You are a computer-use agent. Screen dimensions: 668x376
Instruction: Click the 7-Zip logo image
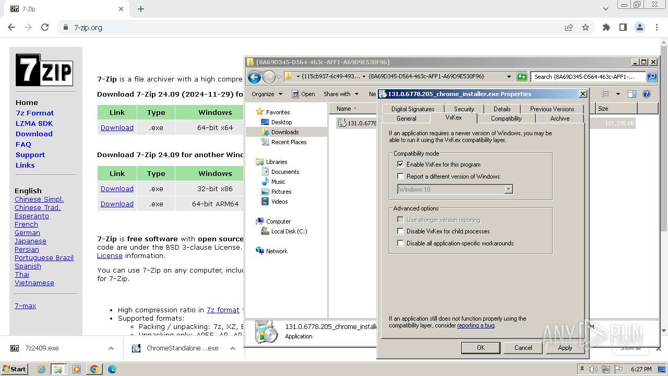pyautogui.click(x=44, y=69)
